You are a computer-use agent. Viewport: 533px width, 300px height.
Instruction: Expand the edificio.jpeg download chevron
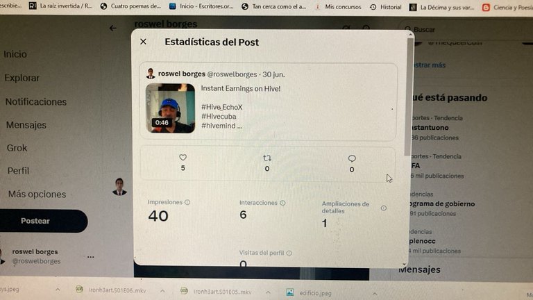[374, 294]
